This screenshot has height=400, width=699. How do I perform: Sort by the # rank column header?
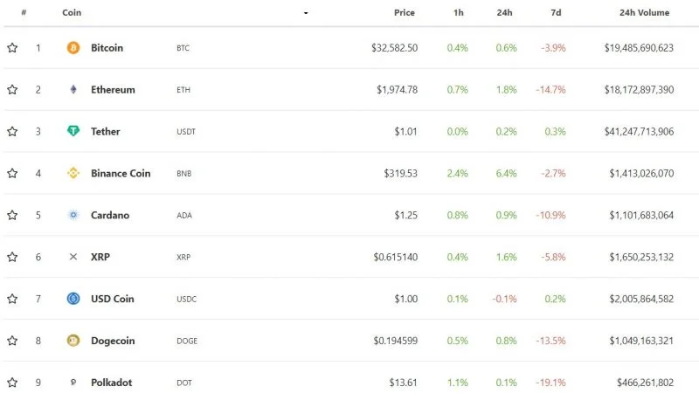[24, 12]
